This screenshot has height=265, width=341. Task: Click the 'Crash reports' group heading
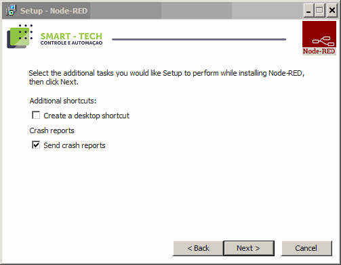tap(52, 130)
